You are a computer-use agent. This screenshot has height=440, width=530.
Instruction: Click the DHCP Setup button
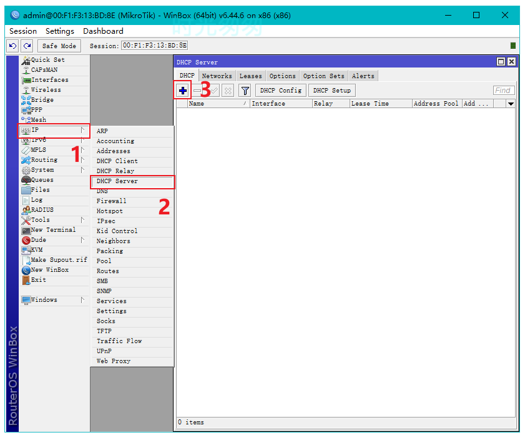click(x=332, y=91)
